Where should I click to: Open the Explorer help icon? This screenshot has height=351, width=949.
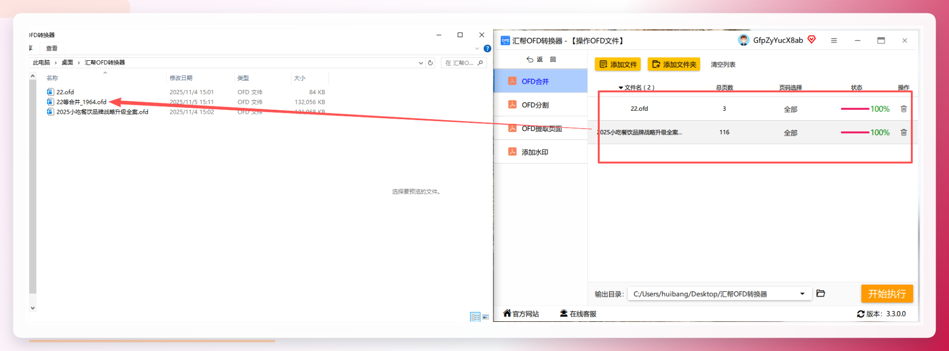(x=487, y=48)
